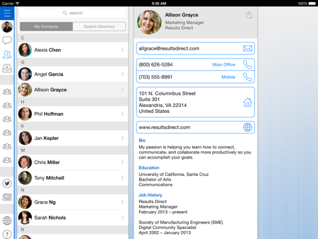
Task: Switch to My Contacts tab
Action: pos(46,27)
